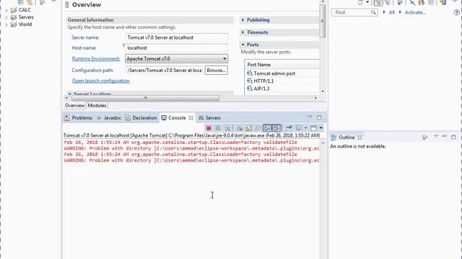The image size is (462, 259).
Task: Click the Display Selected Console icon
Action: pos(299,128)
